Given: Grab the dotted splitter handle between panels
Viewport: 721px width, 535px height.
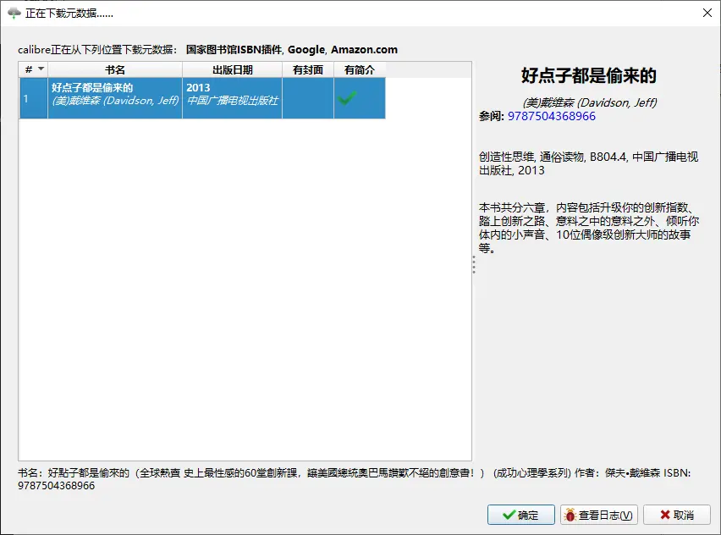Looking at the screenshot, I should click(x=474, y=266).
